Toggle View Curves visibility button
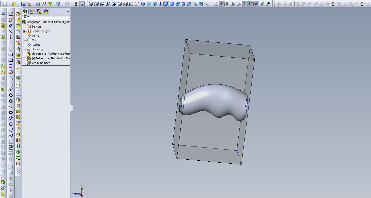The width and height of the screenshot is (371, 198). (245, 4)
